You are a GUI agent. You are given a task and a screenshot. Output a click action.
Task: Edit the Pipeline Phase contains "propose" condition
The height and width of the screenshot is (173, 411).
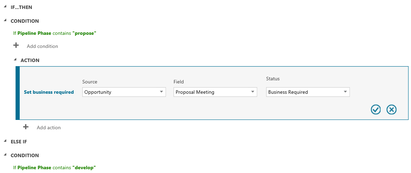(x=55, y=33)
